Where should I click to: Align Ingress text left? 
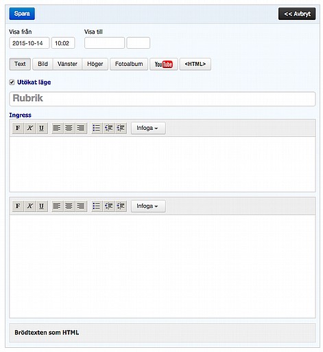tap(57, 128)
